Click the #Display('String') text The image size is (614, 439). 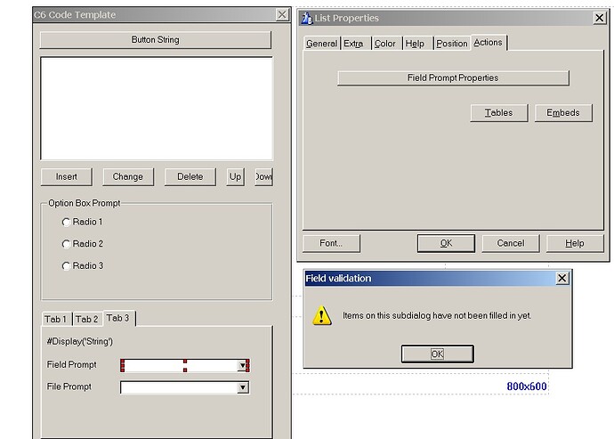(80, 341)
